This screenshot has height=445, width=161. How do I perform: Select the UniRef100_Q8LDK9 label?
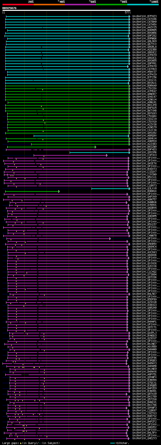[144, 41]
